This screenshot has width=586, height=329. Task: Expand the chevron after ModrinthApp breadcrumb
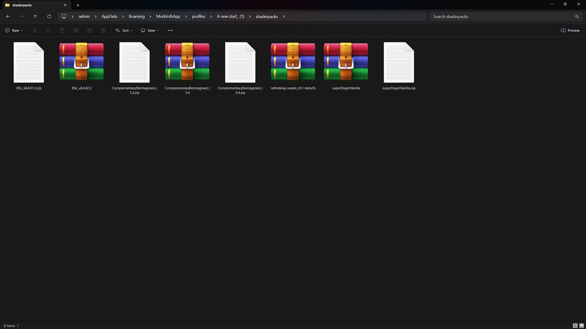point(186,16)
